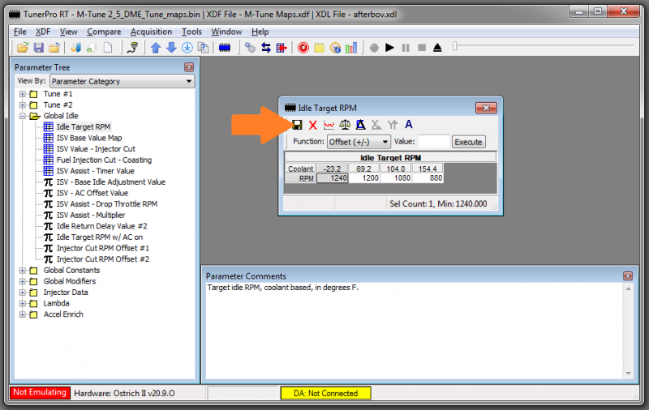Screen dimensions: 649x410
Task: Click the Value input field
Action: [x=432, y=142]
